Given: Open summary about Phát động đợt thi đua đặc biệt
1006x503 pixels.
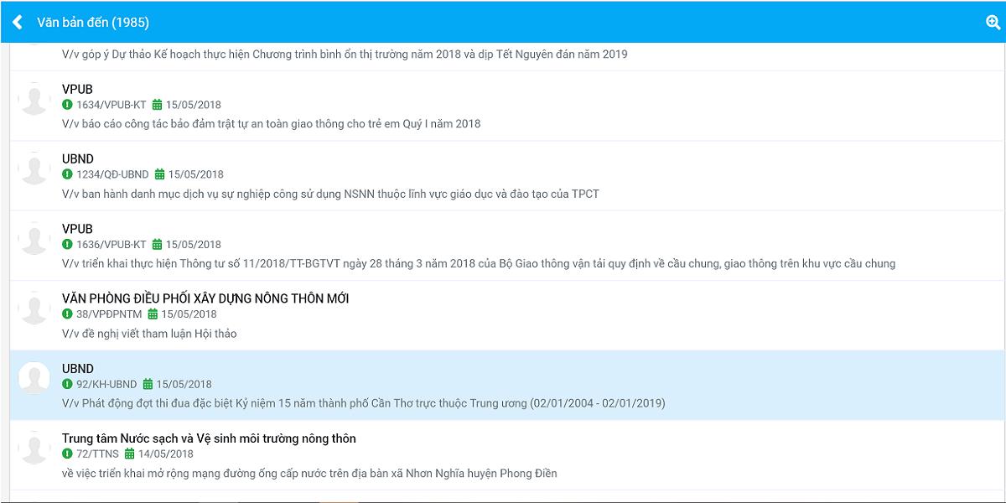Looking at the screenshot, I should click(364, 403).
